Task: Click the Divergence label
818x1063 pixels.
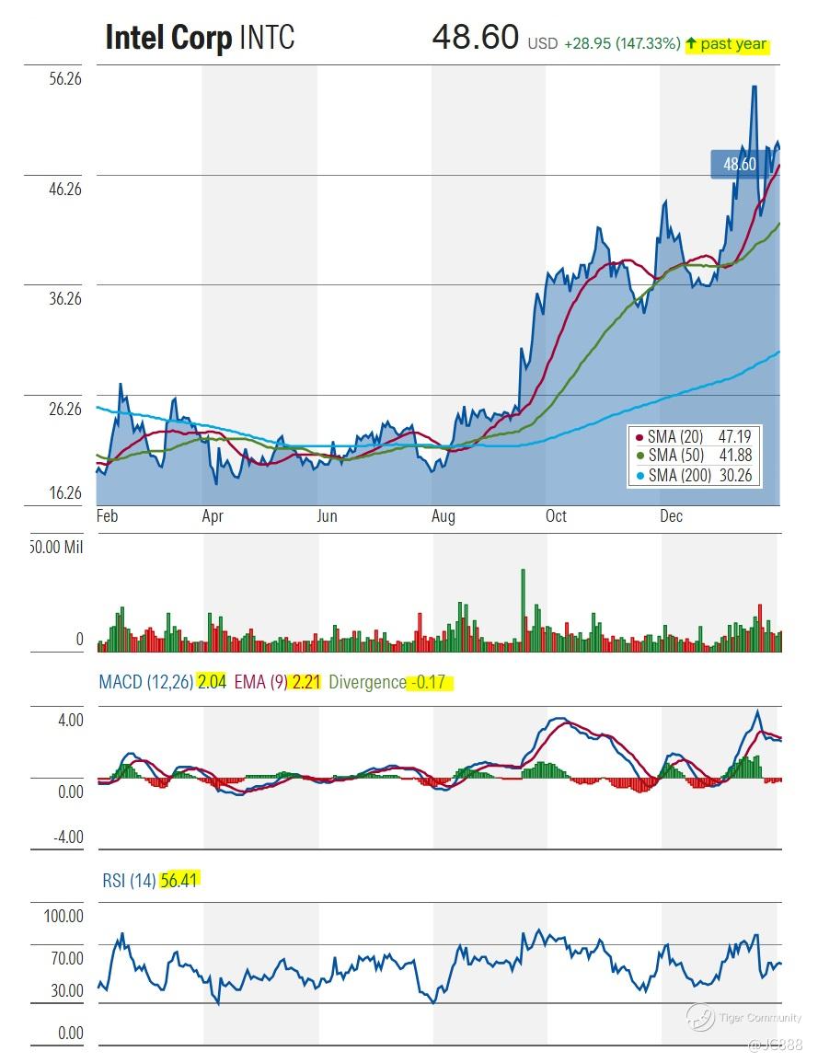Action: (x=367, y=682)
